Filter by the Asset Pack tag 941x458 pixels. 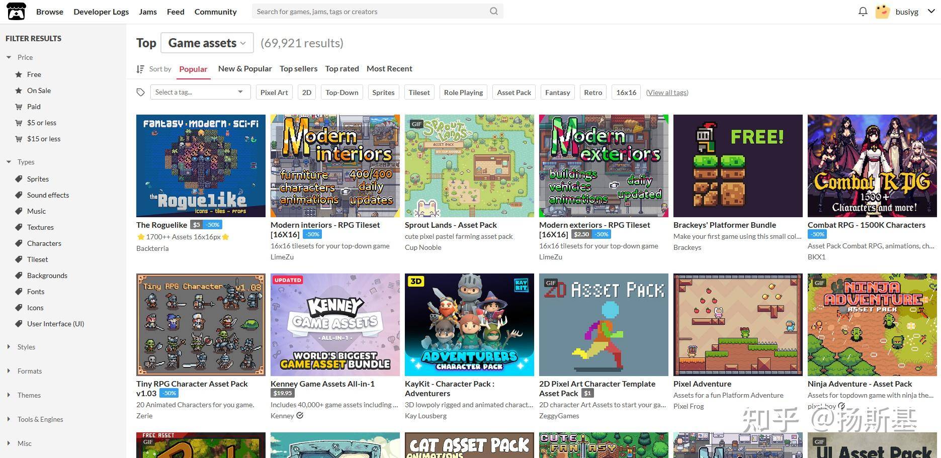[x=514, y=92]
